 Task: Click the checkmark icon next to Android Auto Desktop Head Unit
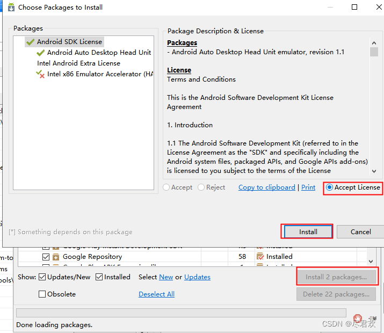point(41,53)
